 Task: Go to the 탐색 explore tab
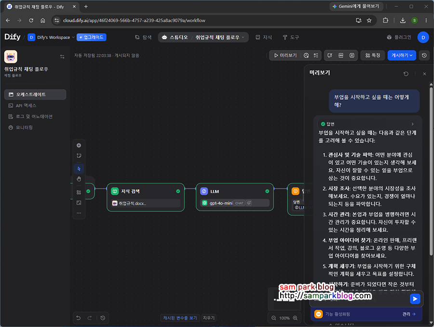[x=143, y=37]
